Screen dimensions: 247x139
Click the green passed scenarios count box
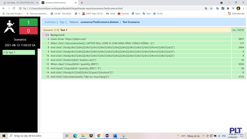[x=28, y=22]
